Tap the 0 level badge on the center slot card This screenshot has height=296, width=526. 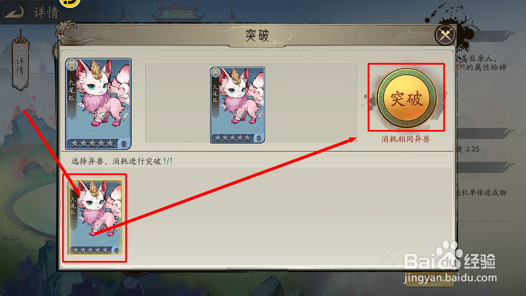(259, 138)
